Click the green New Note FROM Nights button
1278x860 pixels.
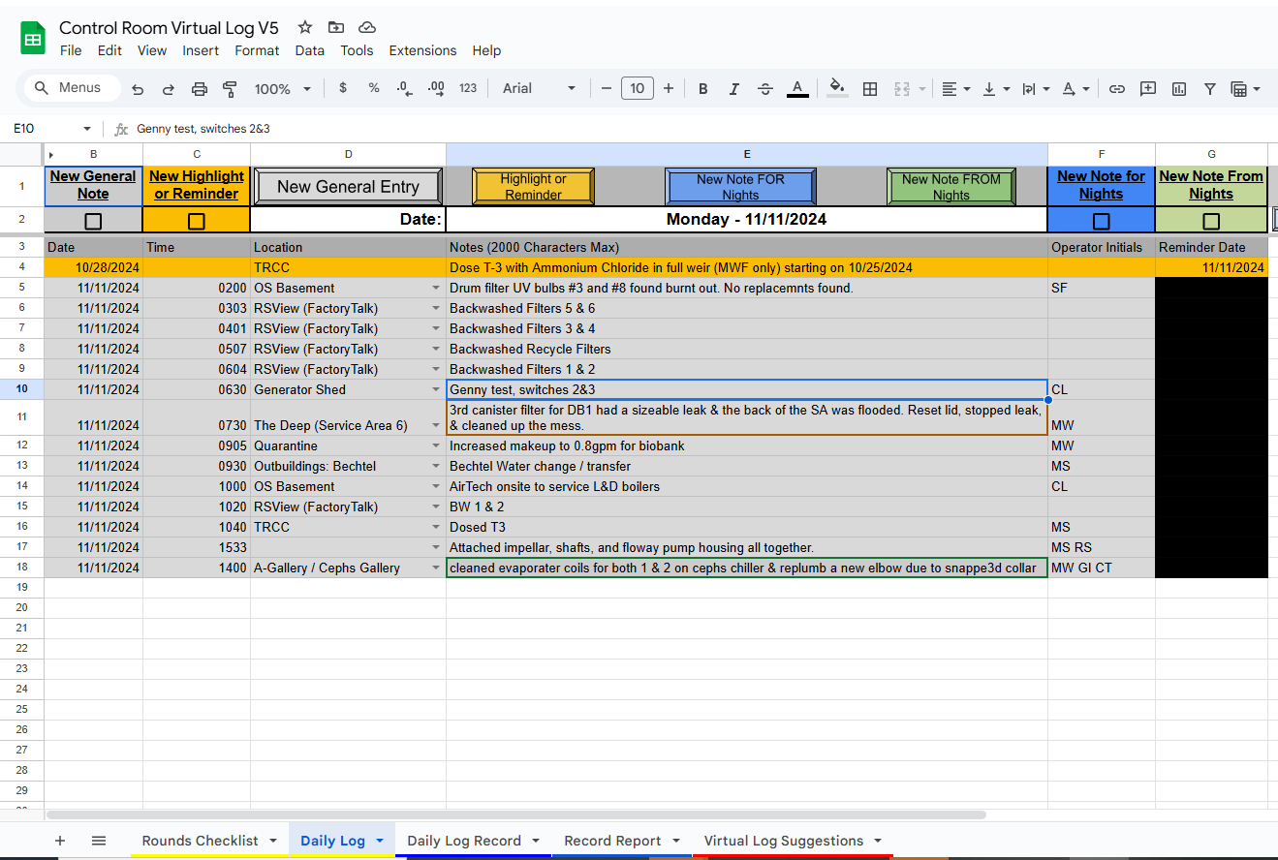951,187
